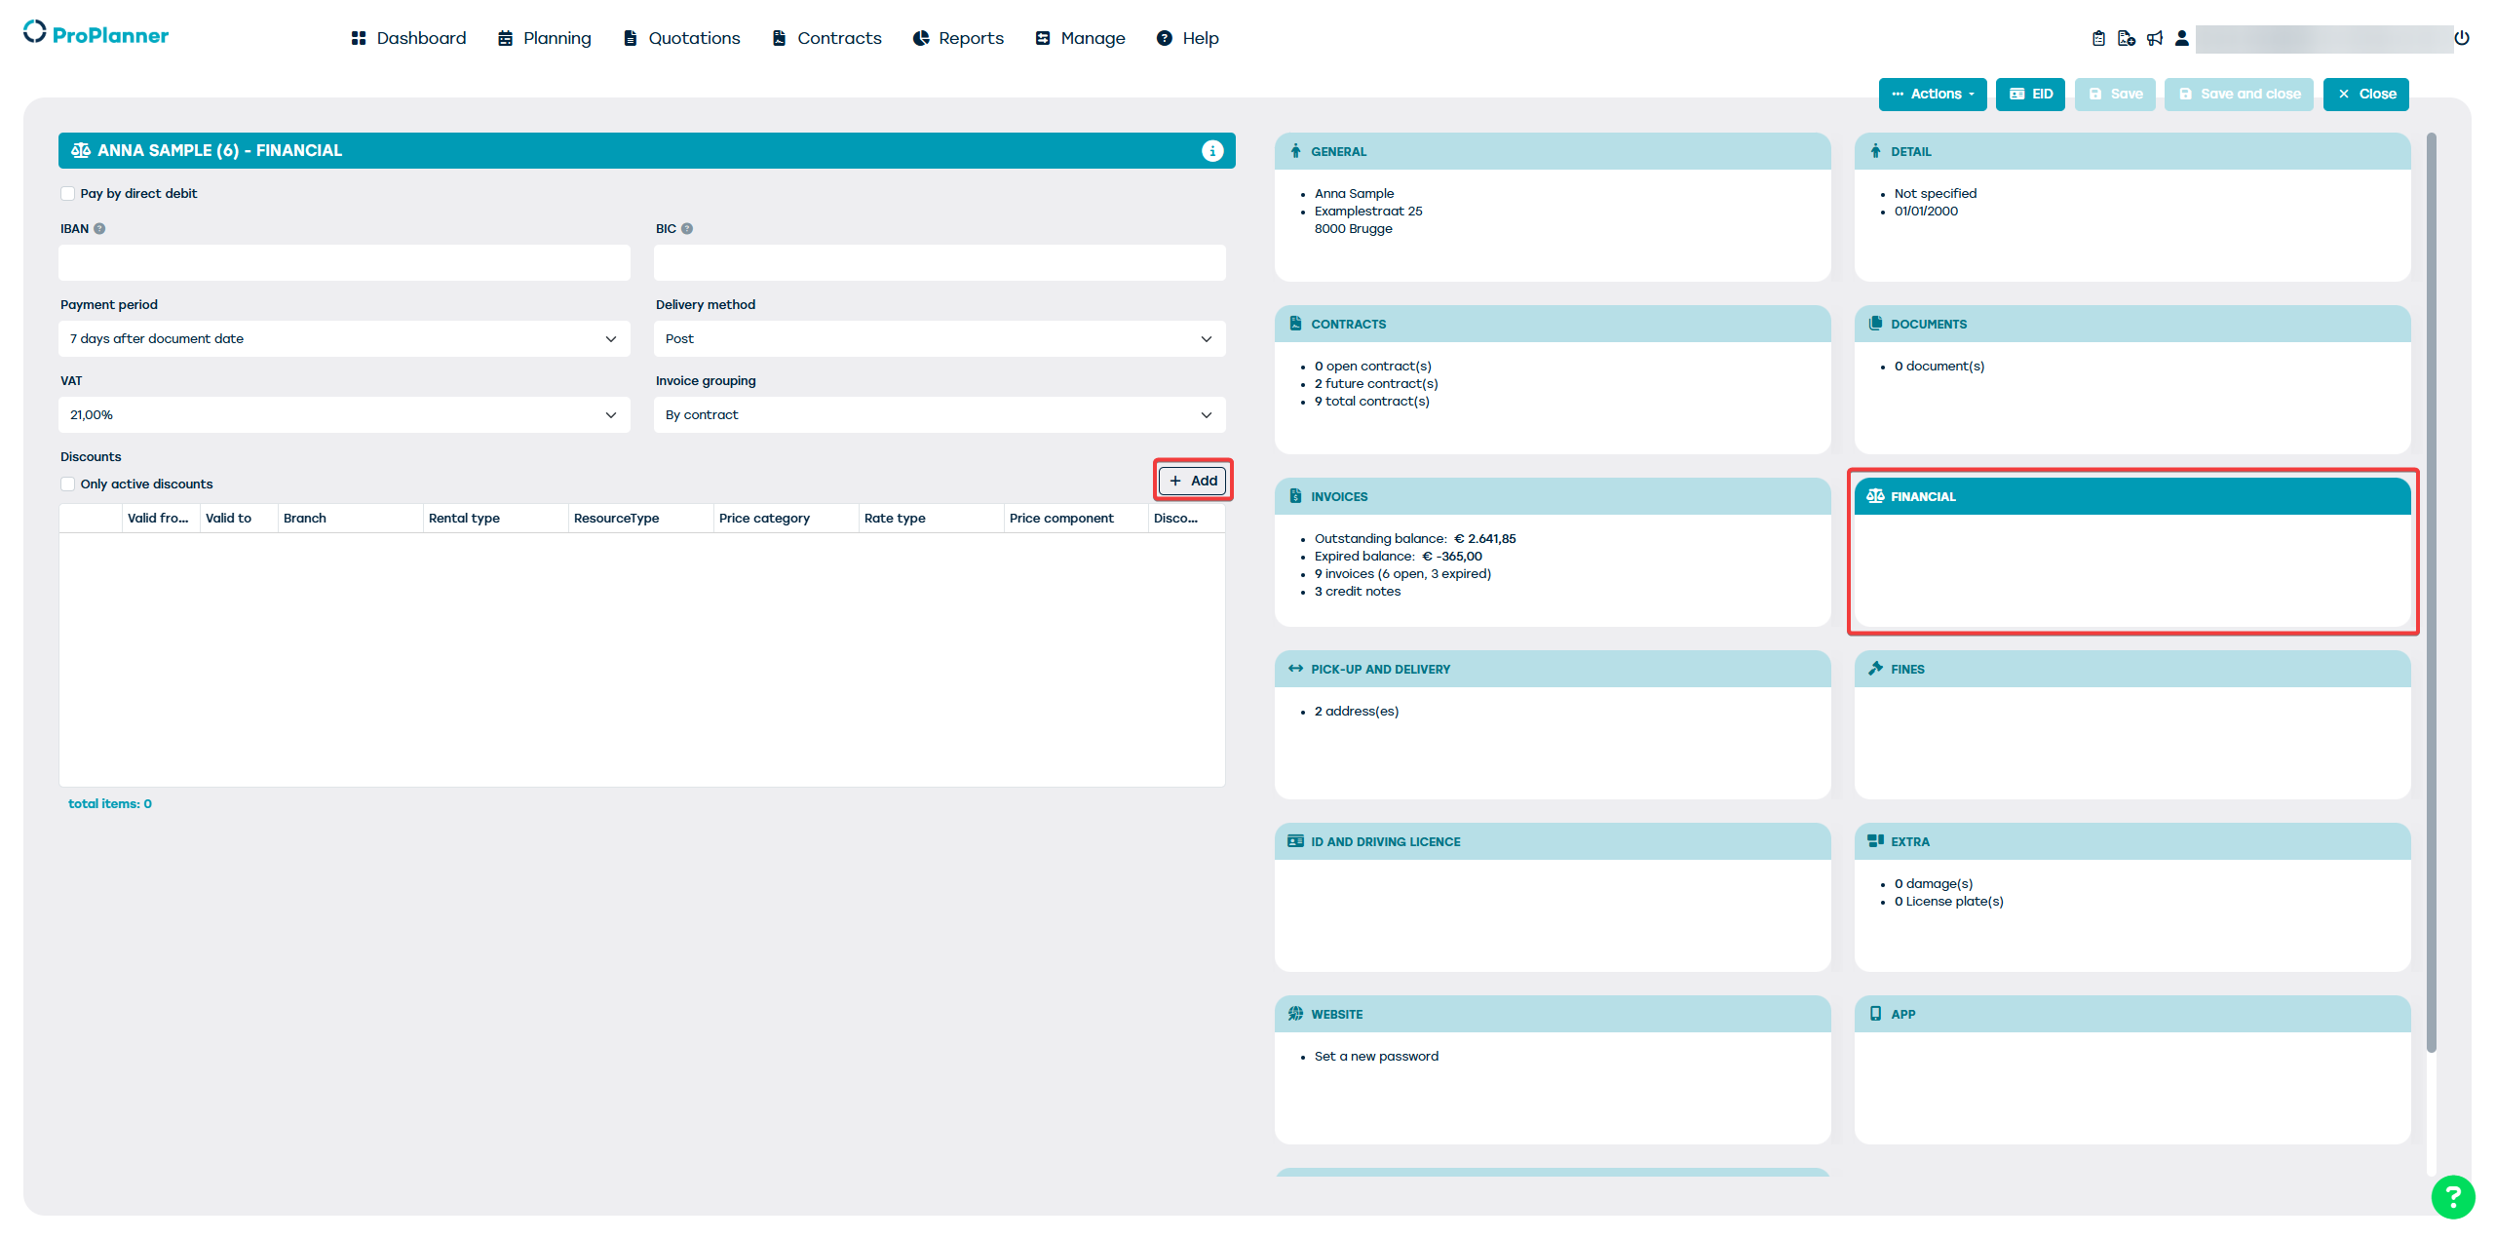Click into the IBAN input field

(344, 263)
